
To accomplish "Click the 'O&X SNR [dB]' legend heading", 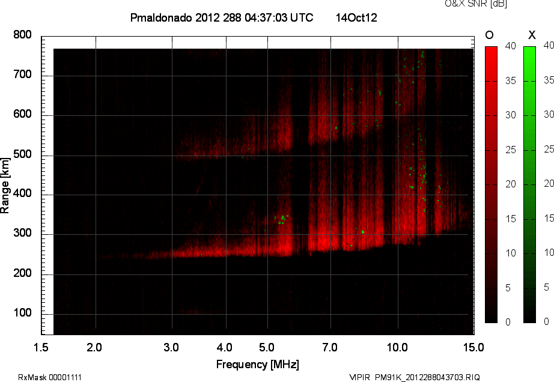I will [475, 4].
